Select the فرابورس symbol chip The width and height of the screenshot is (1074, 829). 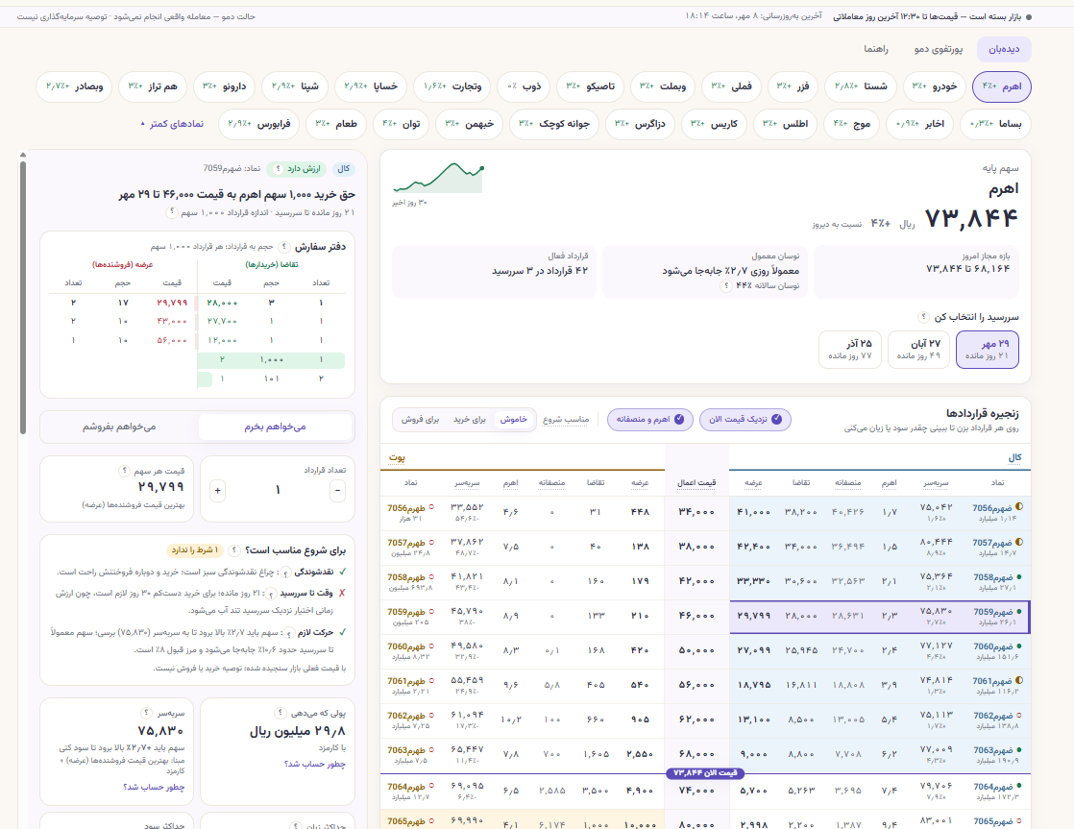coord(259,124)
